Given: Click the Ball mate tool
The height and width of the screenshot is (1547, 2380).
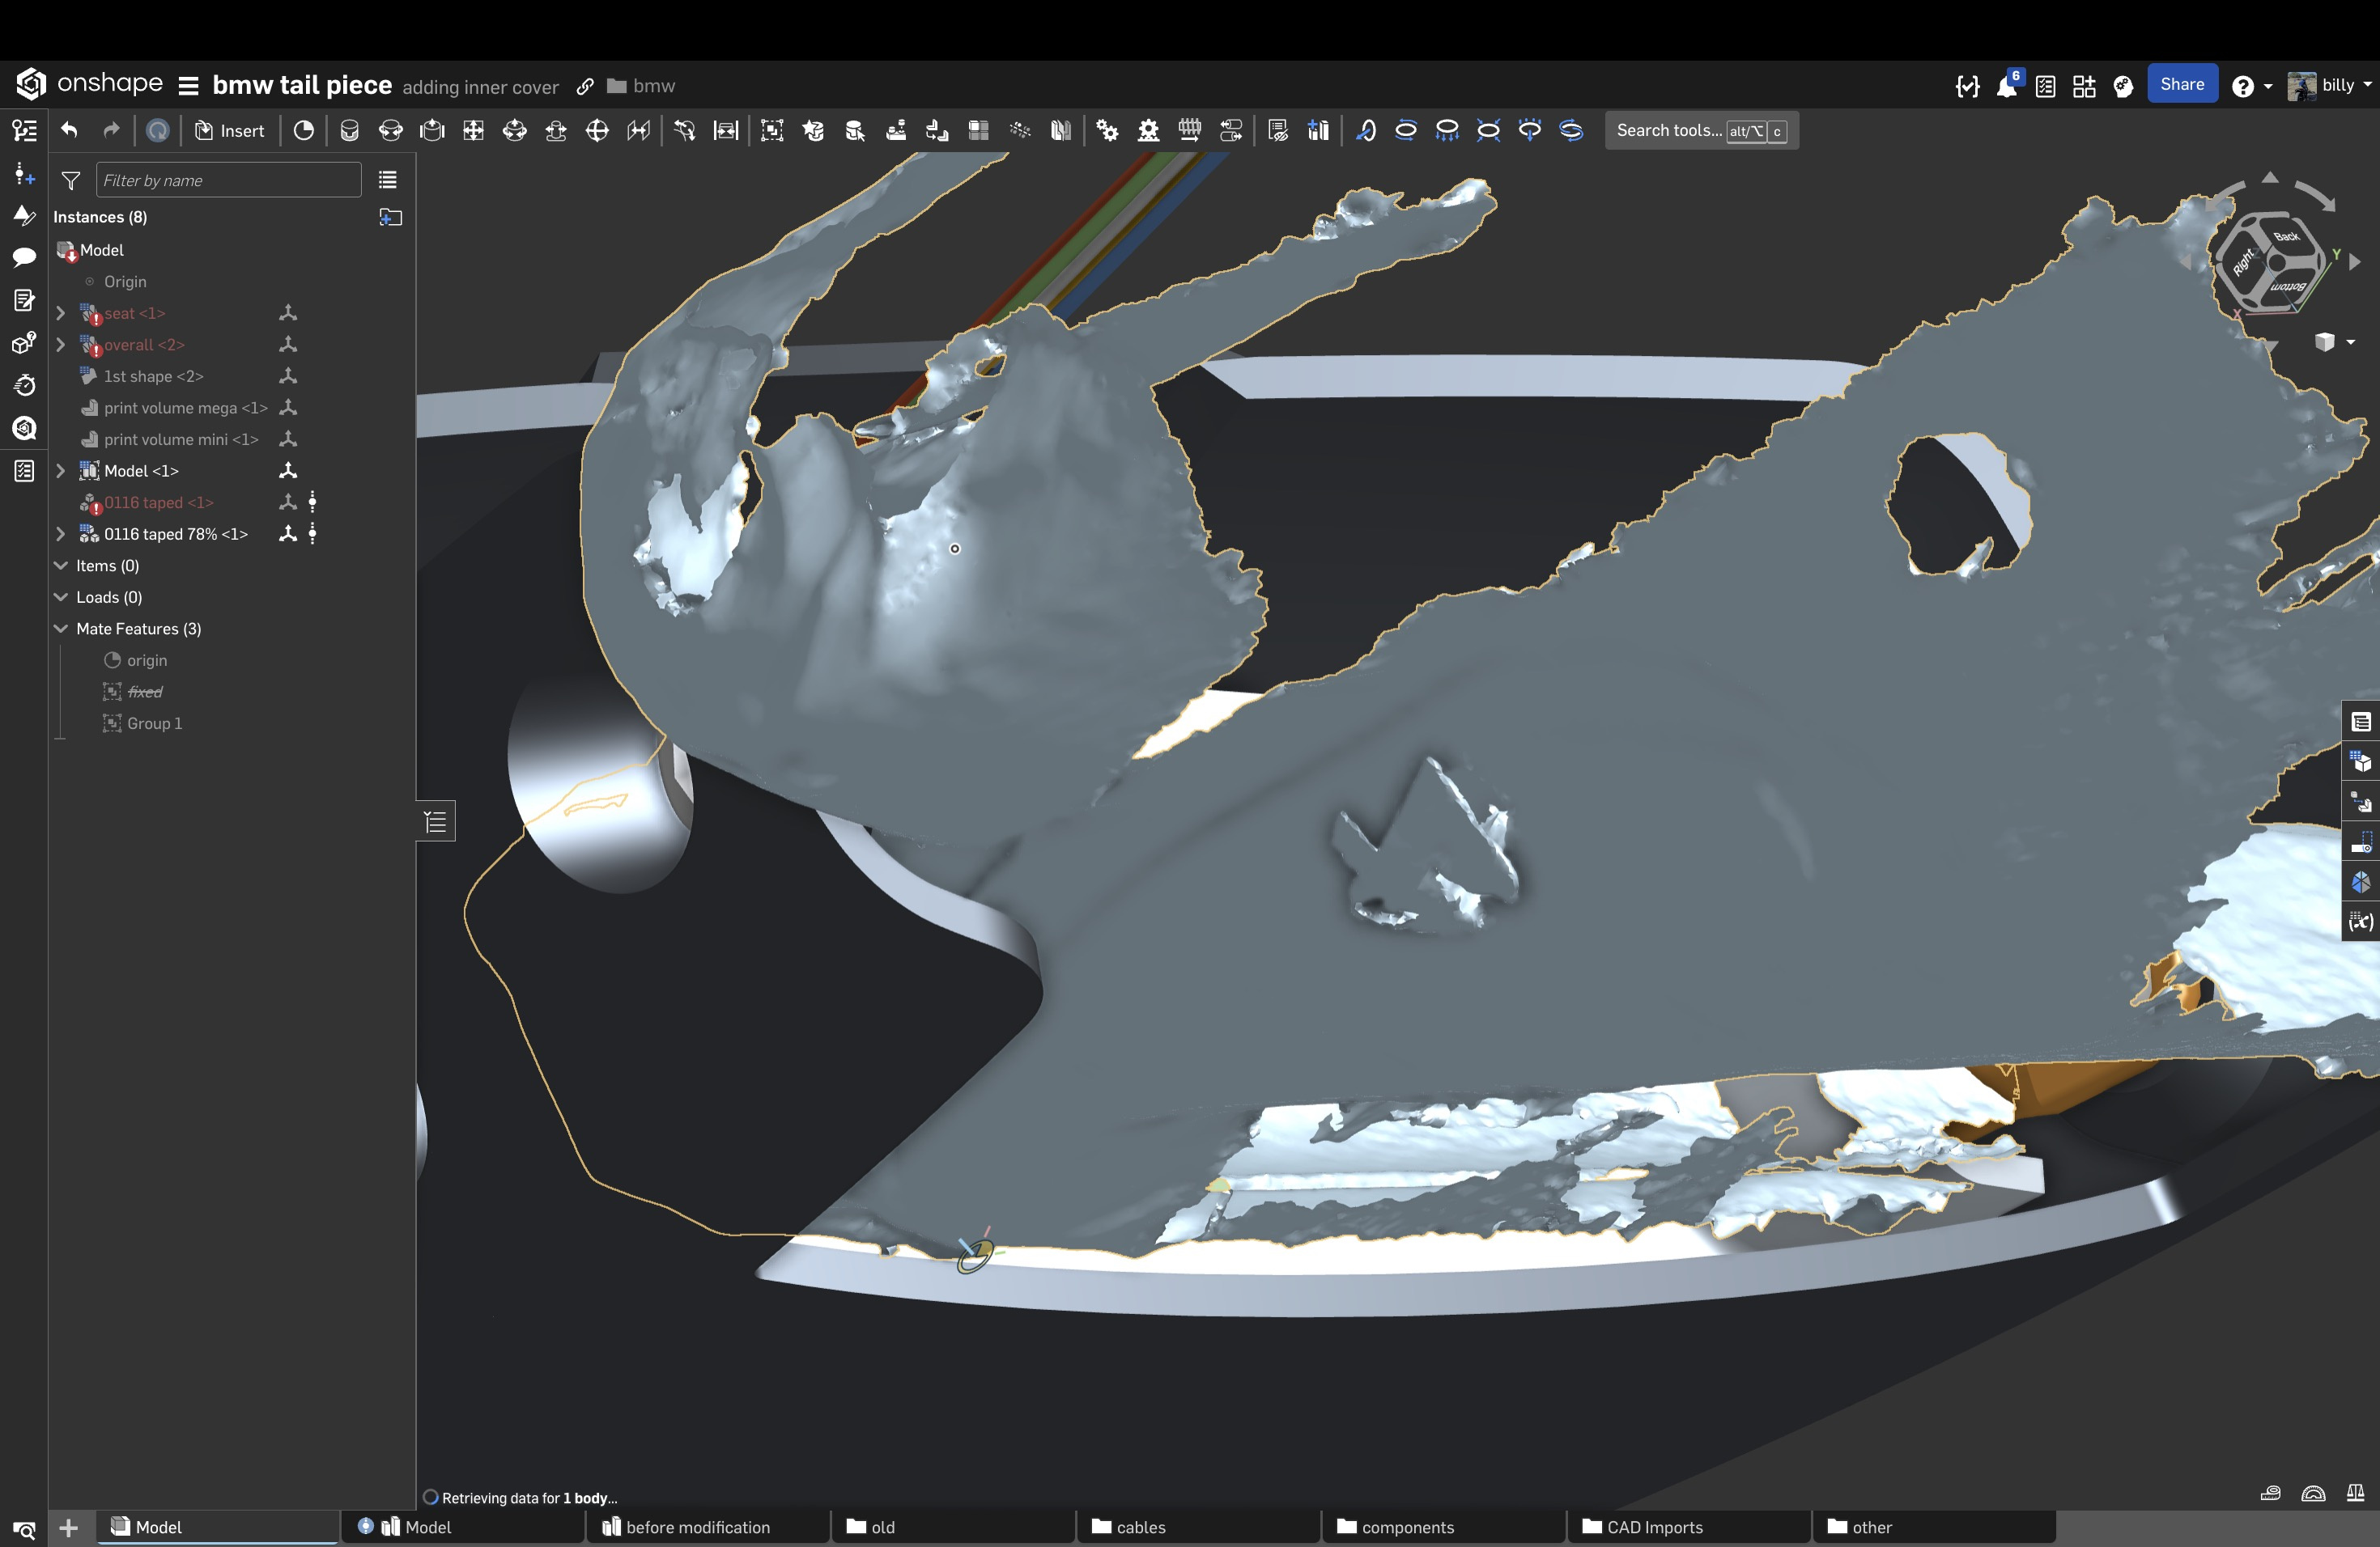Looking at the screenshot, I should click(597, 130).
